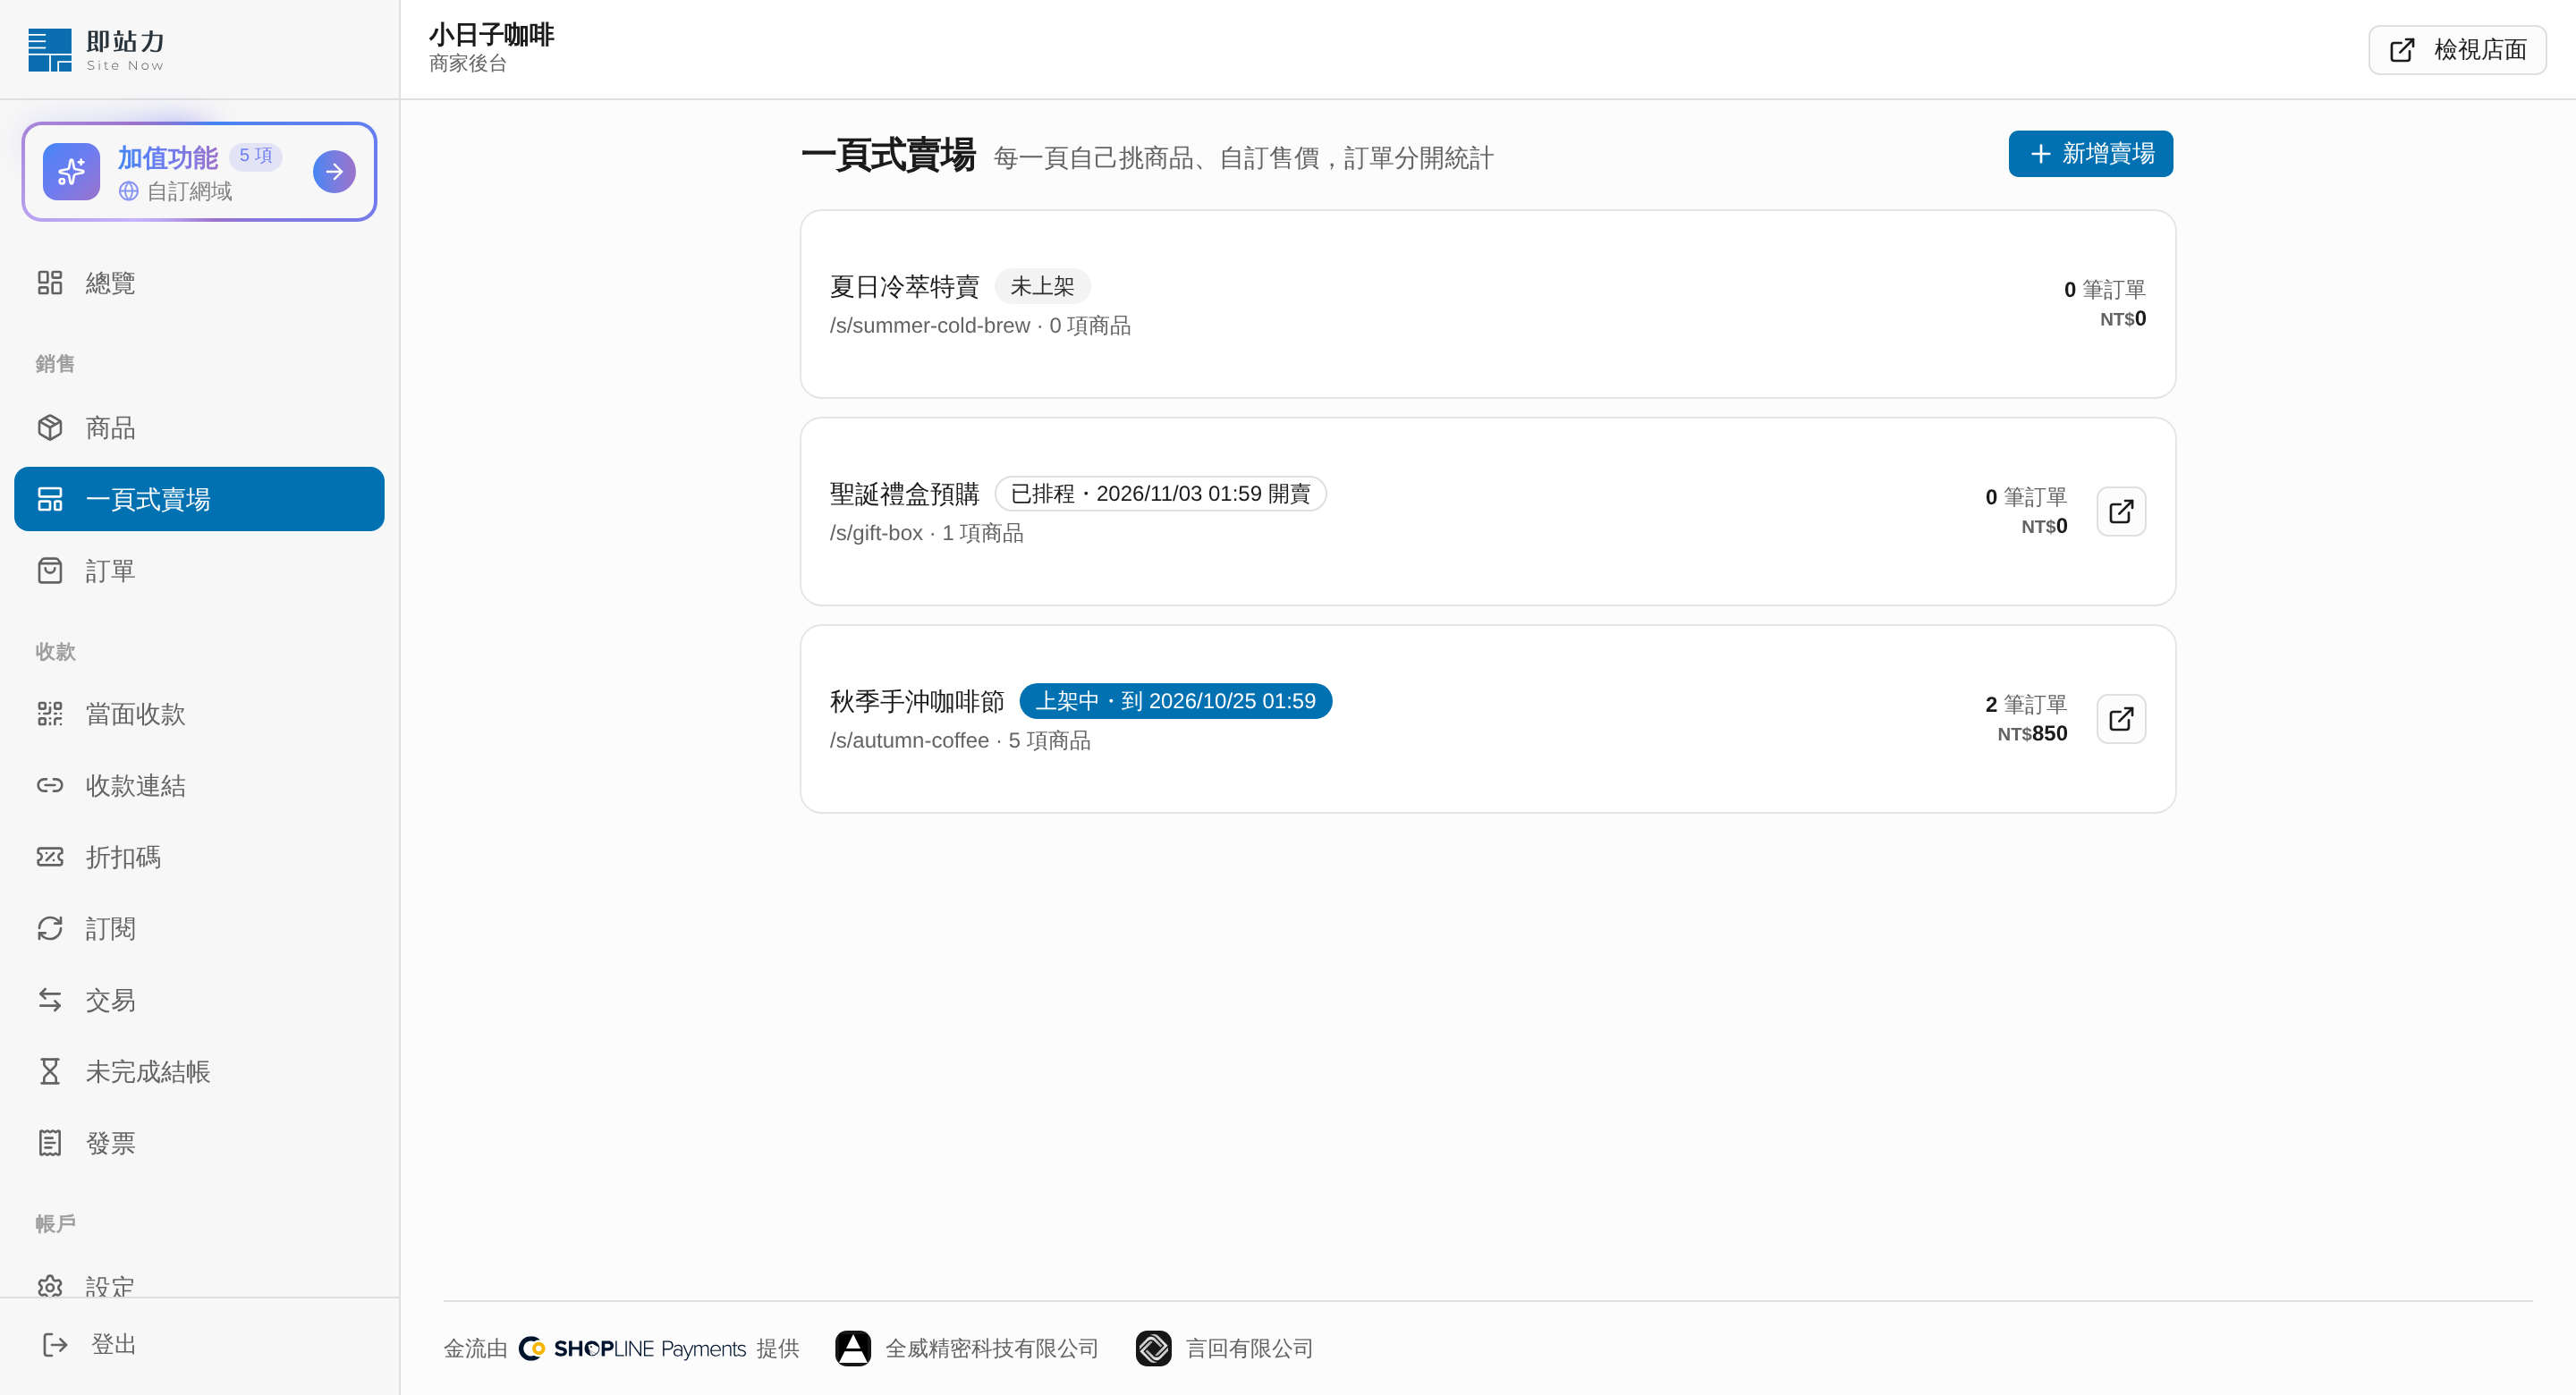Click the 未上架 status badge

pyautogui.click(x=1041, y=286)
